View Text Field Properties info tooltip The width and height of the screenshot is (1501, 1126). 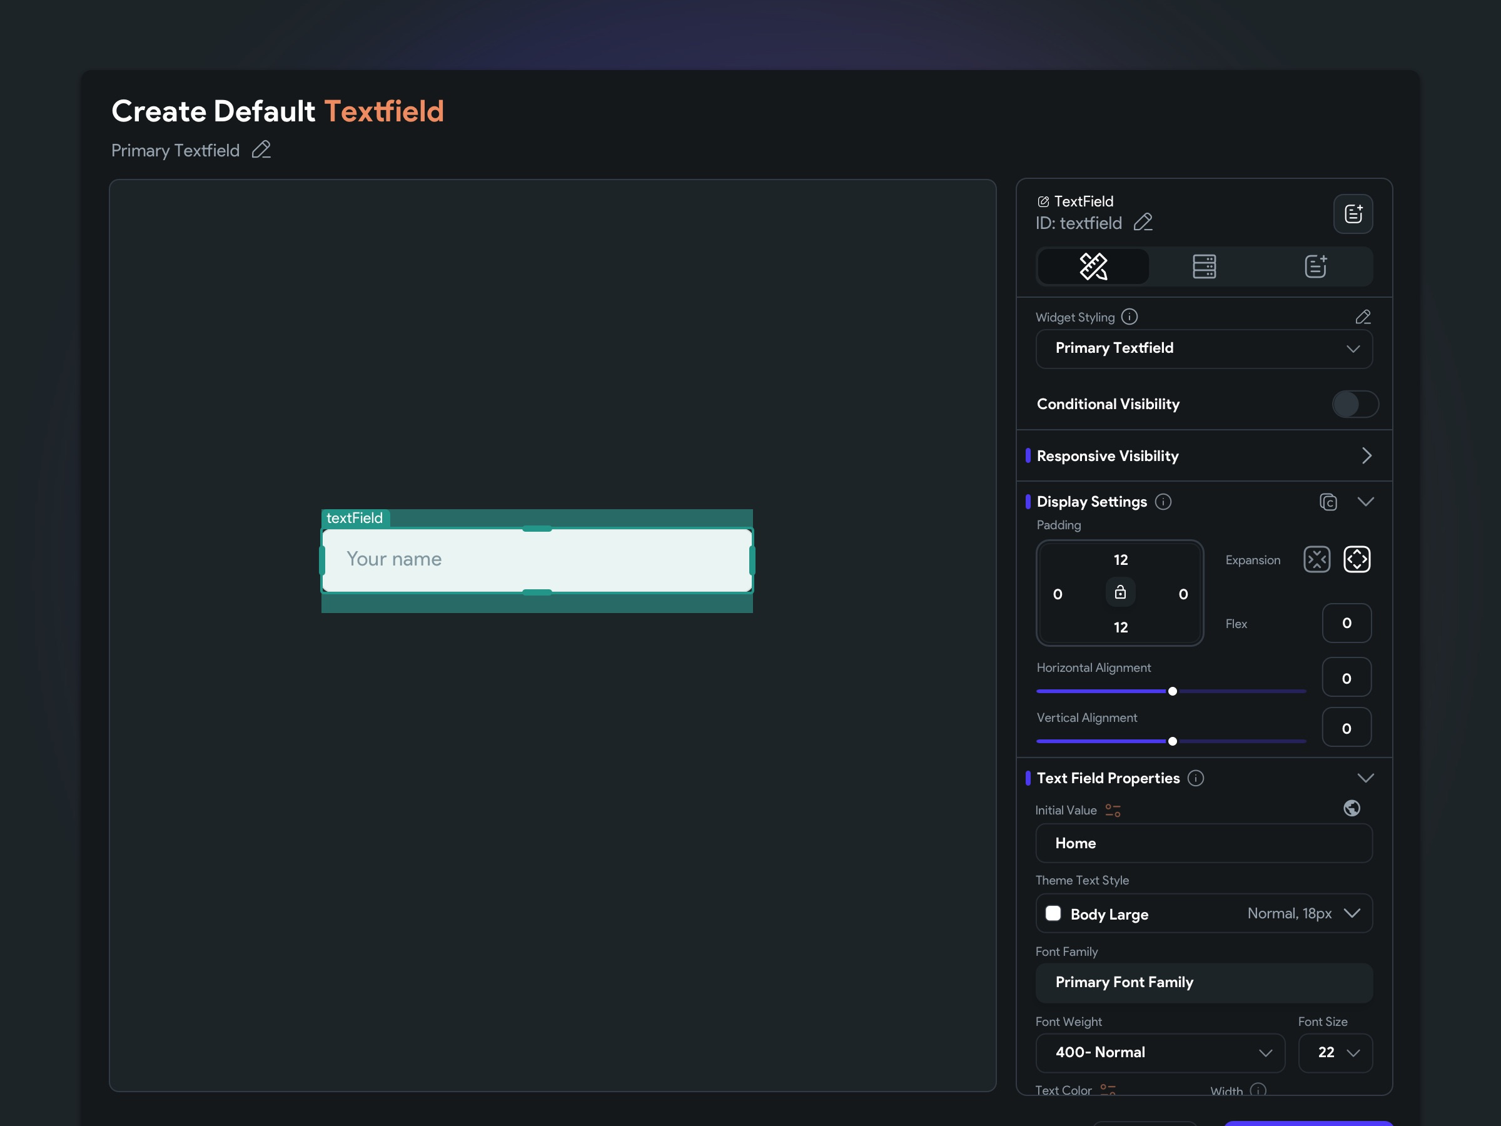pyautogui.click(x=1196, y=778)
